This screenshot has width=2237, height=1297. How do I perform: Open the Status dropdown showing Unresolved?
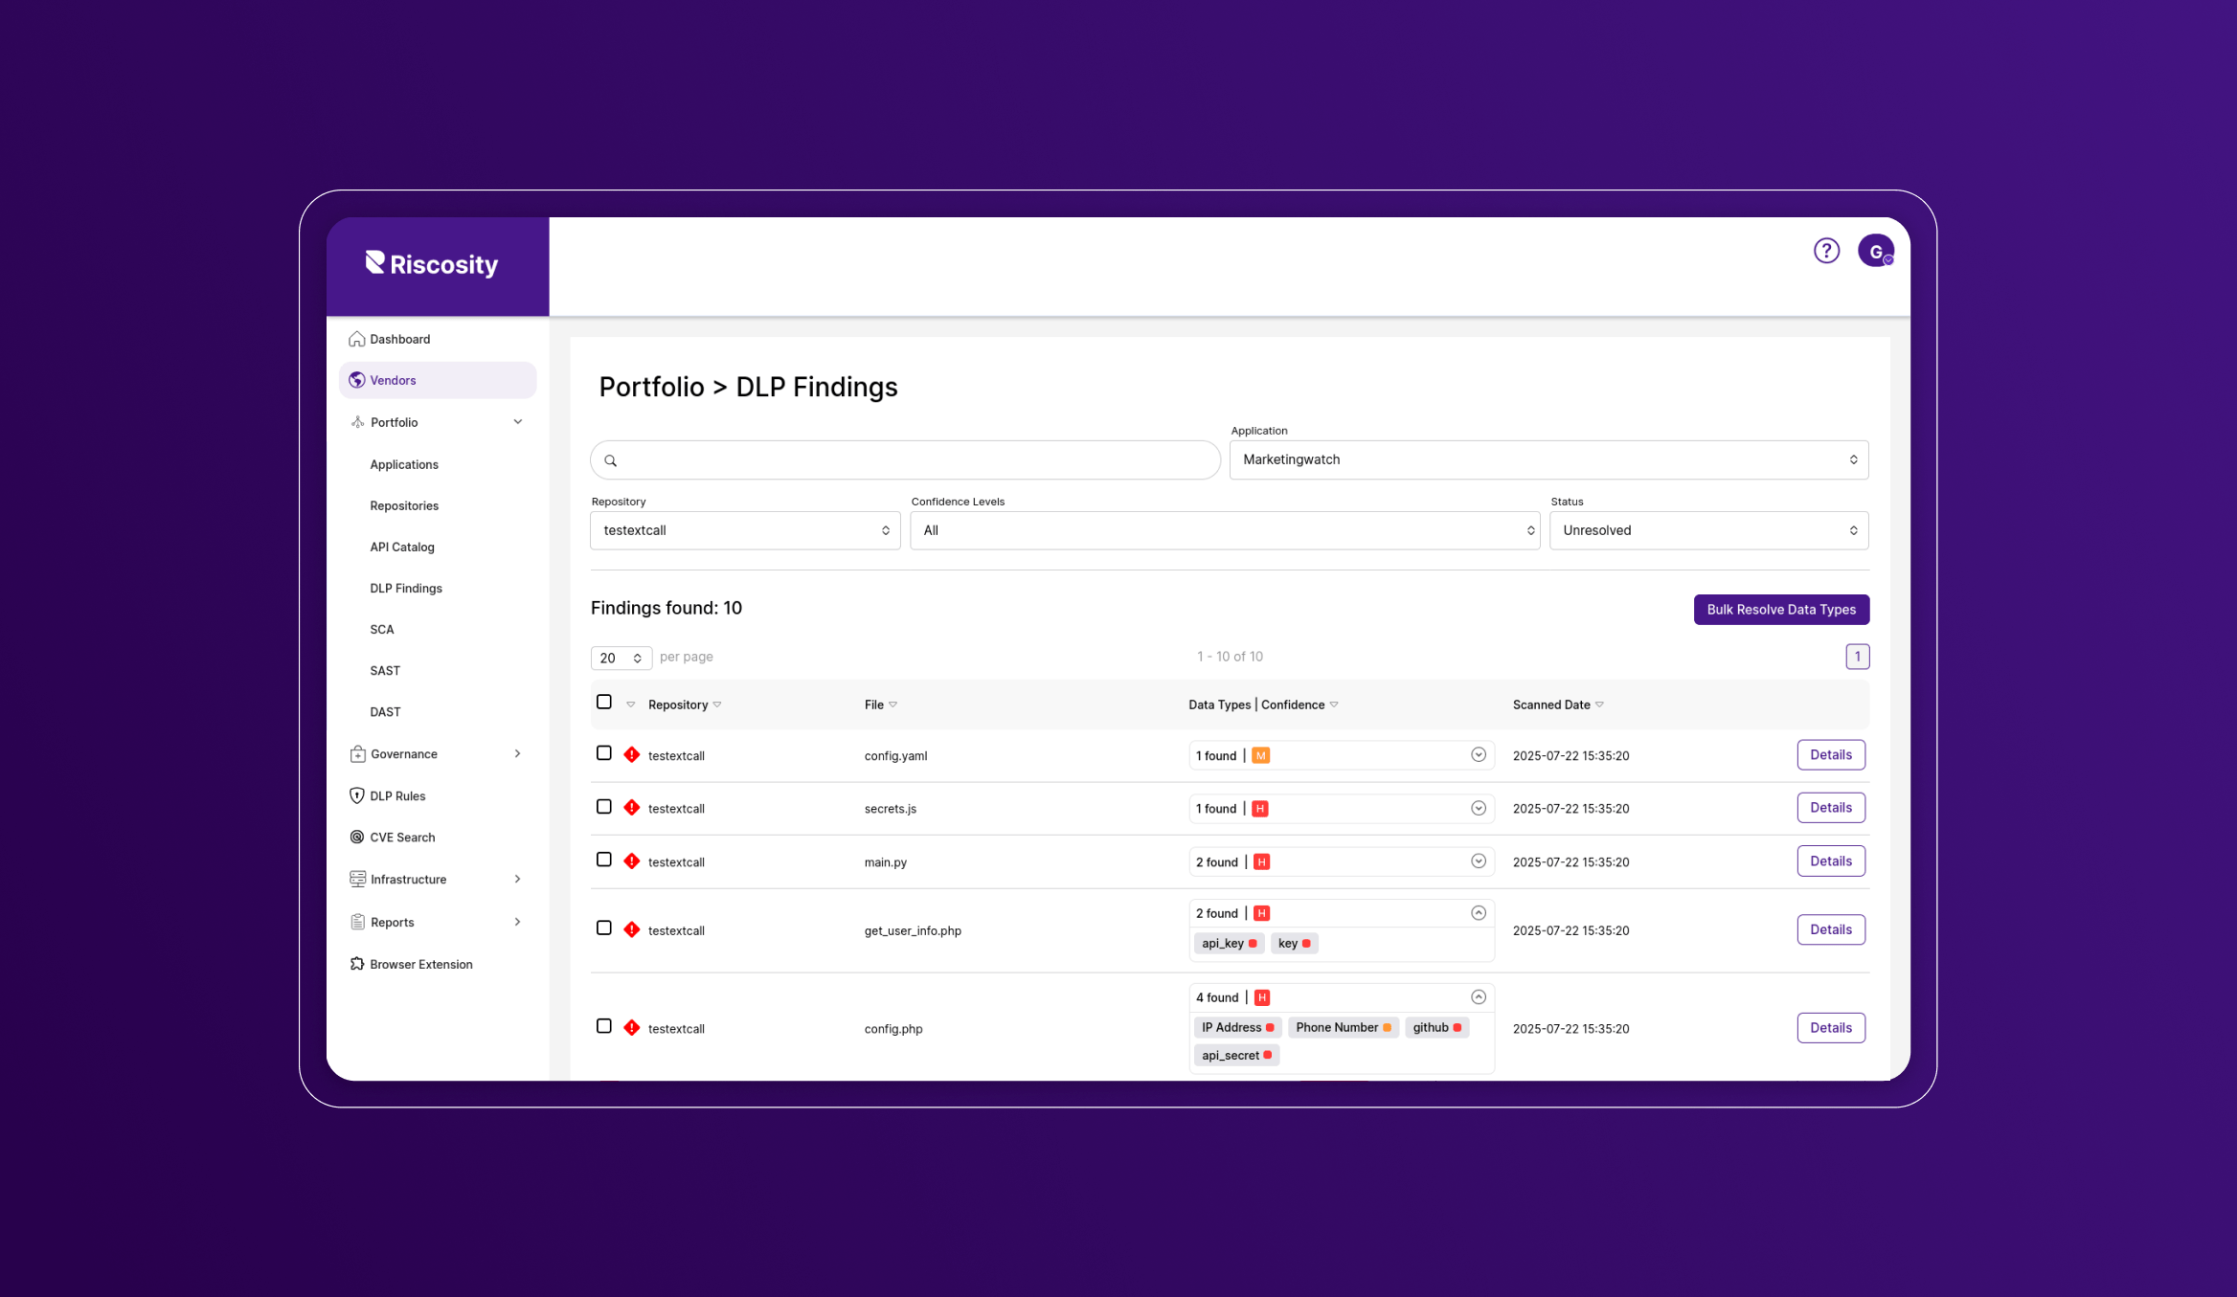pos(1709,530)
